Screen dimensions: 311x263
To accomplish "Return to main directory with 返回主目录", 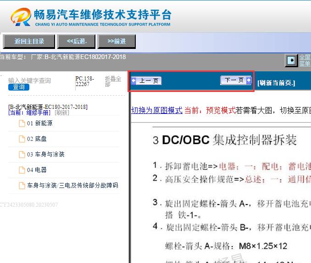I will click(29, 41).
